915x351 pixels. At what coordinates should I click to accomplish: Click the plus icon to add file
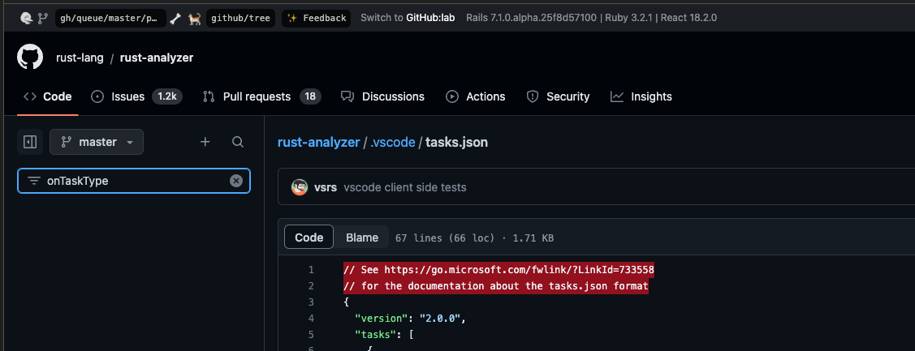205,142
